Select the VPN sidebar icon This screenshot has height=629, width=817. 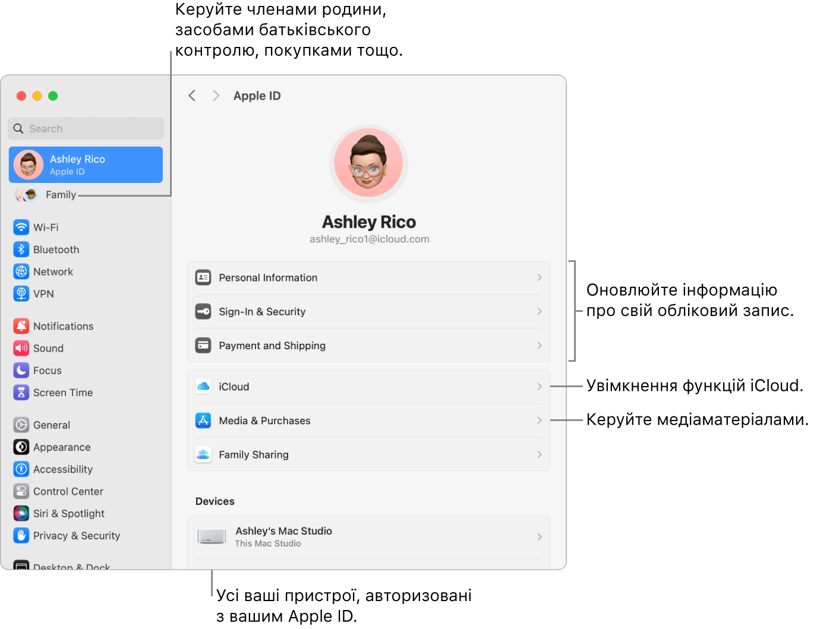21,293
